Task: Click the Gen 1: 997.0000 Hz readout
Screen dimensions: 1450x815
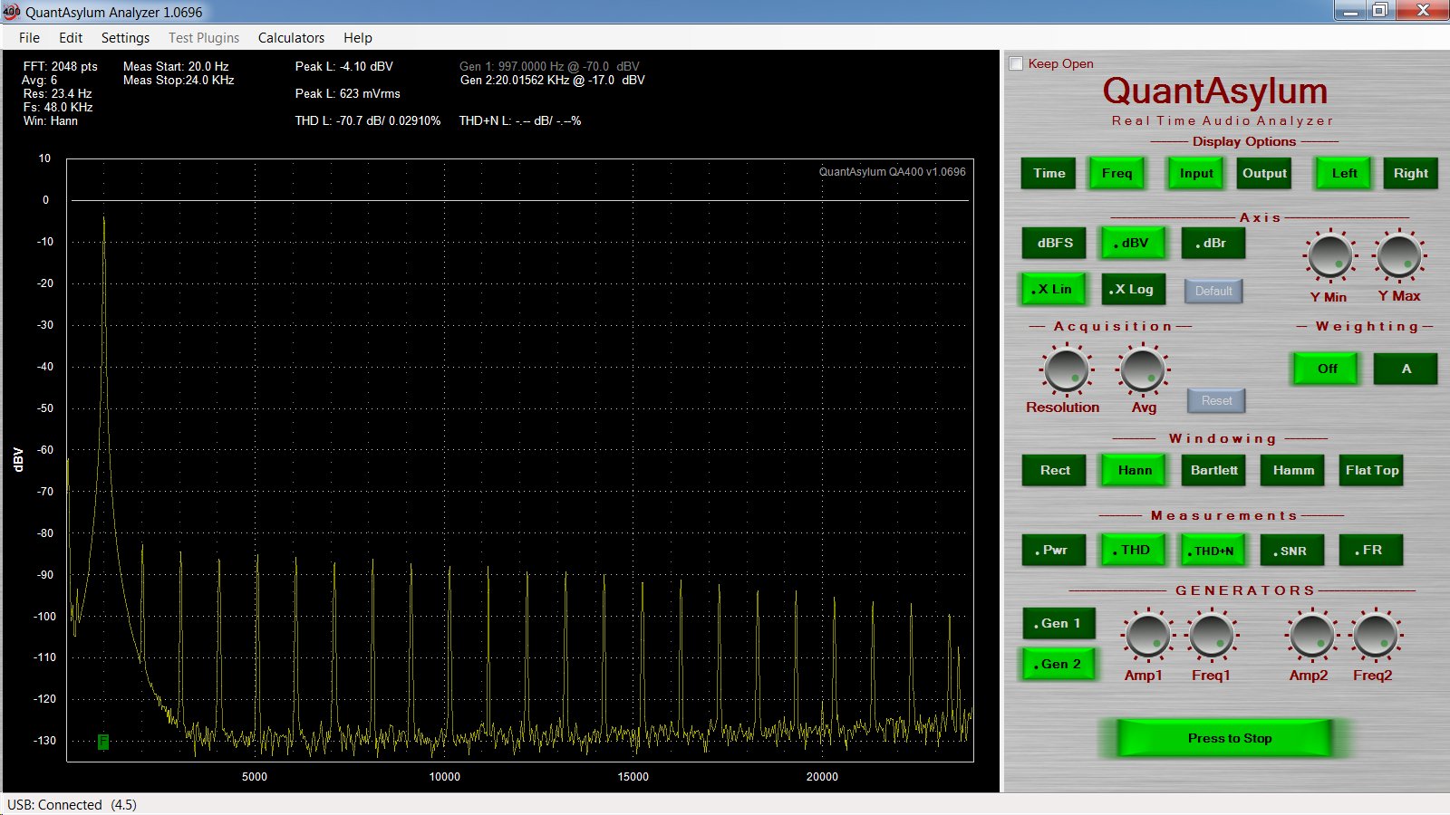Action: coord(549,66)
